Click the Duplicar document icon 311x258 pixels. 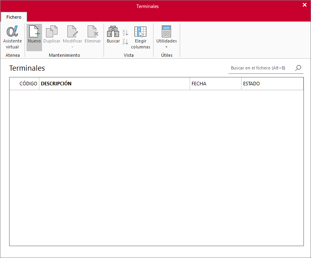tap(52, 31)
